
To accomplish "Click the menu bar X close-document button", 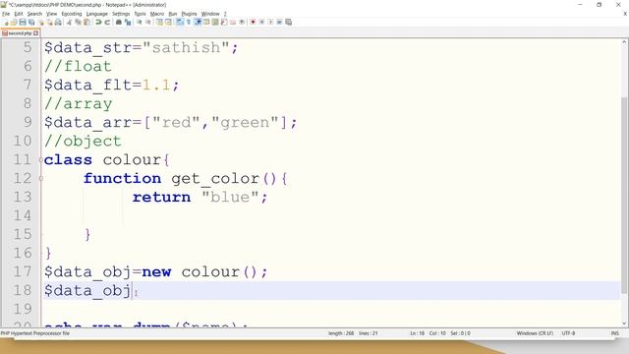I will (x=625, y=14).
